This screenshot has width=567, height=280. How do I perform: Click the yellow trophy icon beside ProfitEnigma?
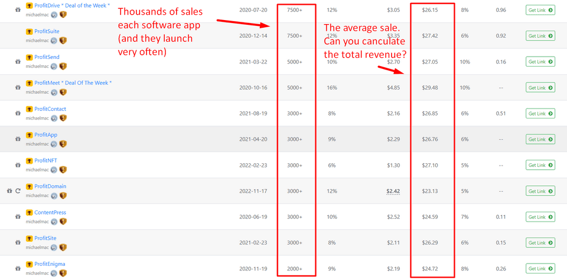(30, 264)
